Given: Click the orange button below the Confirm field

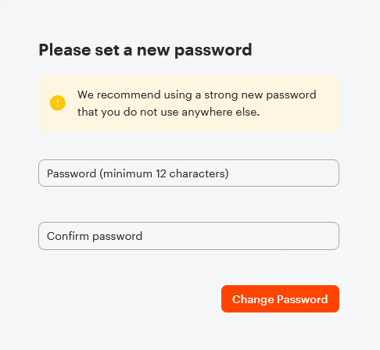Looking at the screenshot, I should point(280,299).
